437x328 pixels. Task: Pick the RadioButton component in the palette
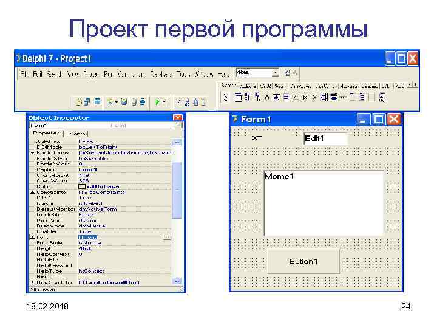[x=314, y=97]
